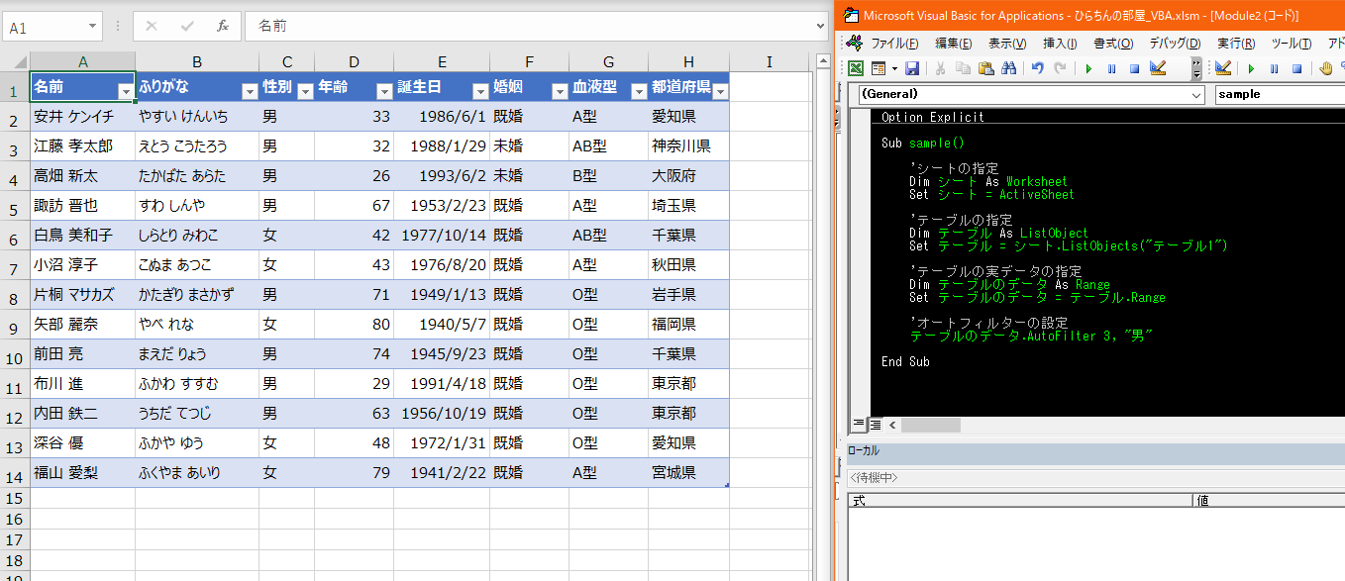1345x581 pixels.
Task: Open the 書式(O) menu
Action: point(1113,43)
